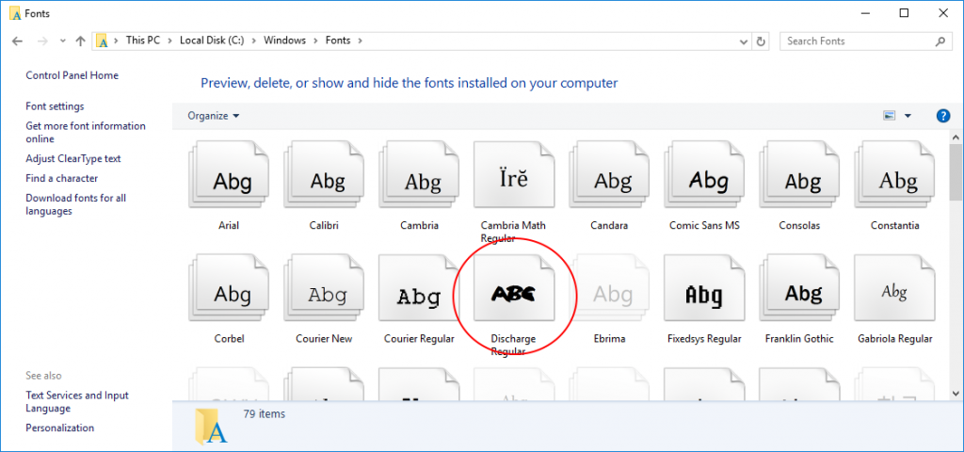Screen dimensions: 964x452
Task: Open Control Panel Home link
Action: pos(72,75)
